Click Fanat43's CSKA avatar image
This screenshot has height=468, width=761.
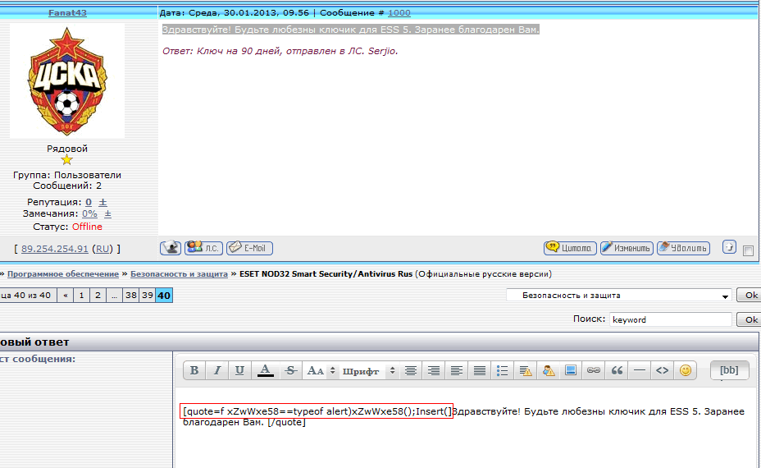(x=67, y=80)
